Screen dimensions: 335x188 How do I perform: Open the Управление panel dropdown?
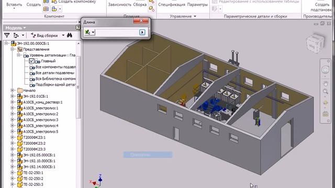[195, 16]
